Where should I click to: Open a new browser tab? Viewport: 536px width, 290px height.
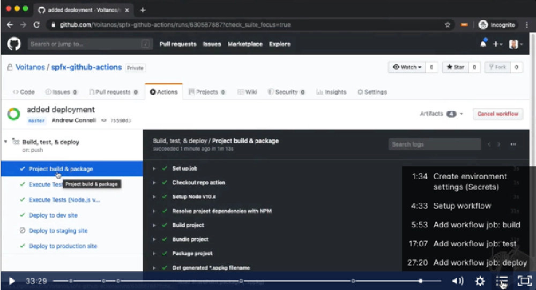[x=143, y=10]
